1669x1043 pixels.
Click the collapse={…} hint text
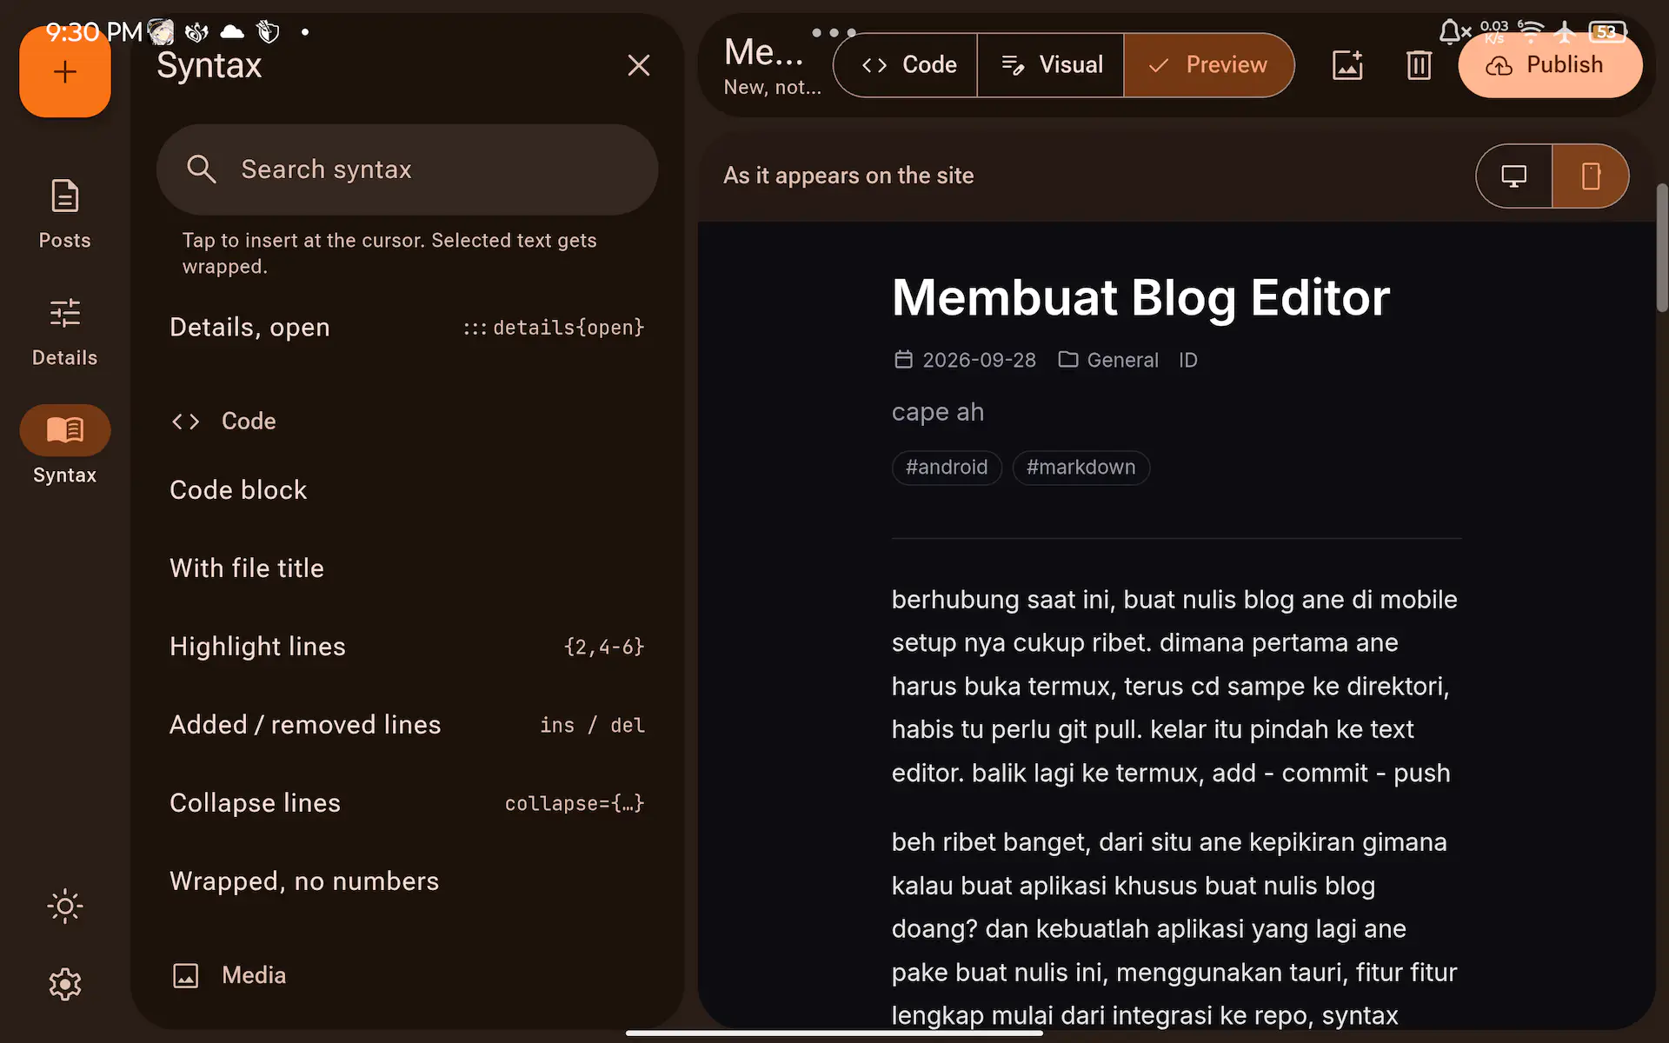point(575,803)
